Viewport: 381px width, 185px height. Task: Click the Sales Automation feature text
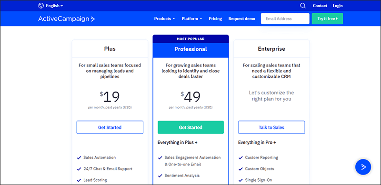[100, 157]
